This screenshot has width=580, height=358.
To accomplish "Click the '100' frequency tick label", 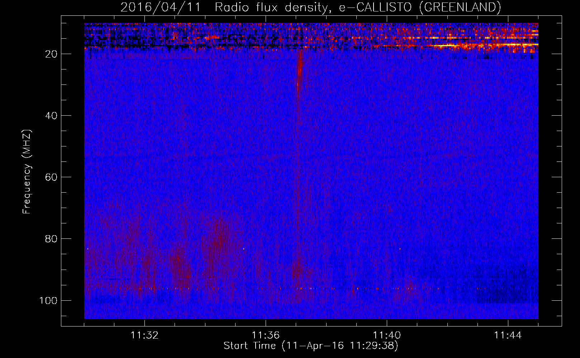I will pos(48,300).
